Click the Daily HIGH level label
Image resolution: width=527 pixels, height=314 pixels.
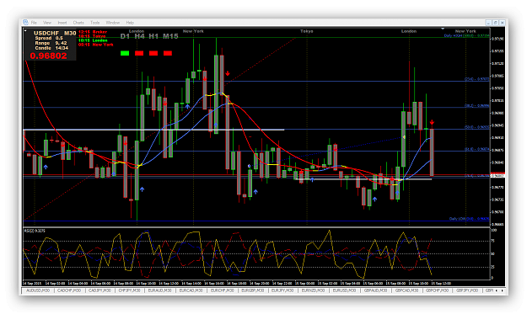pyautogui.click(x=467, y=35)
